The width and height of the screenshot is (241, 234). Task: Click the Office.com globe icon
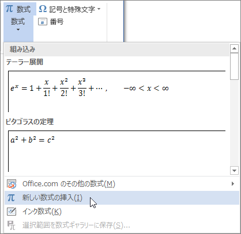pos(12,184)
